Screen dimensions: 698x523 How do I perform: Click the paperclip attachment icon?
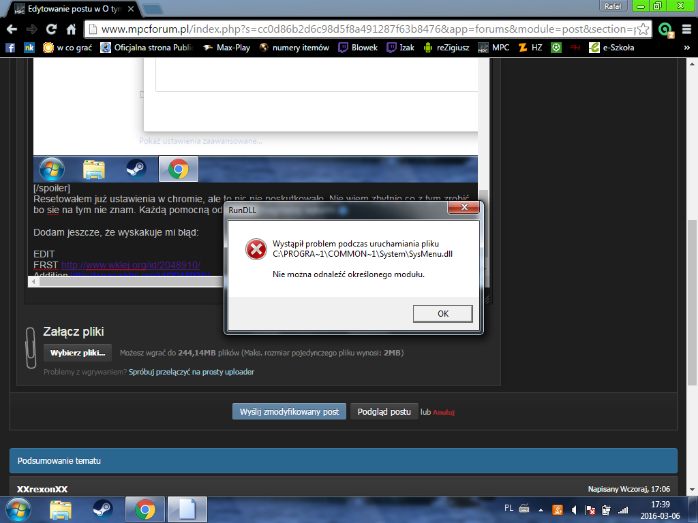[x=31, y=348]
